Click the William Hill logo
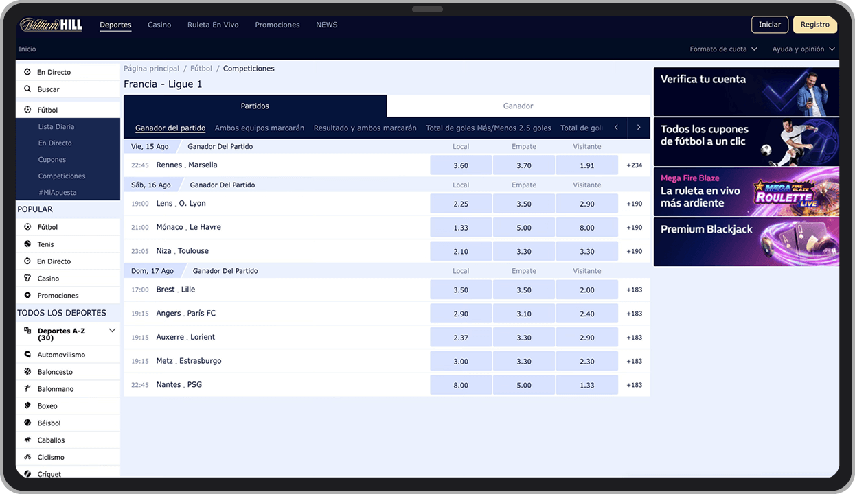Image resolution: width=855 pixels, height=494 pixels. (x=51, y=25)
